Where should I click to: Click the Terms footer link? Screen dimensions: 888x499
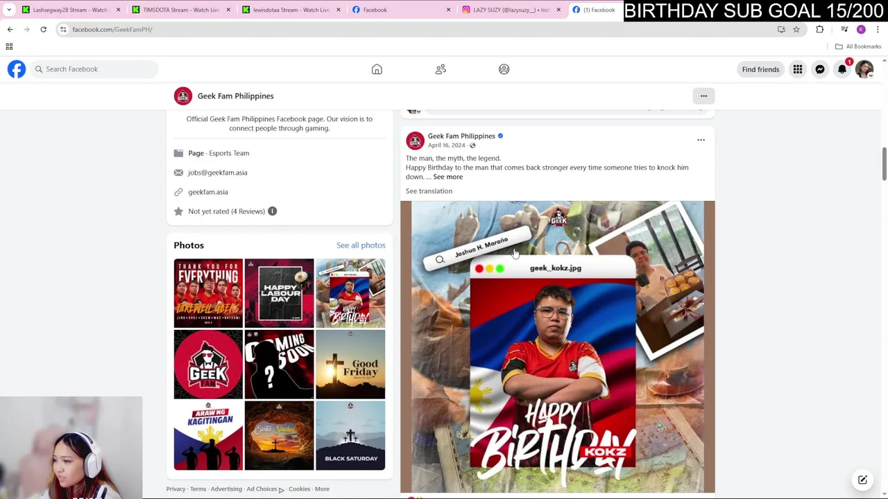(x=198, y=489)
